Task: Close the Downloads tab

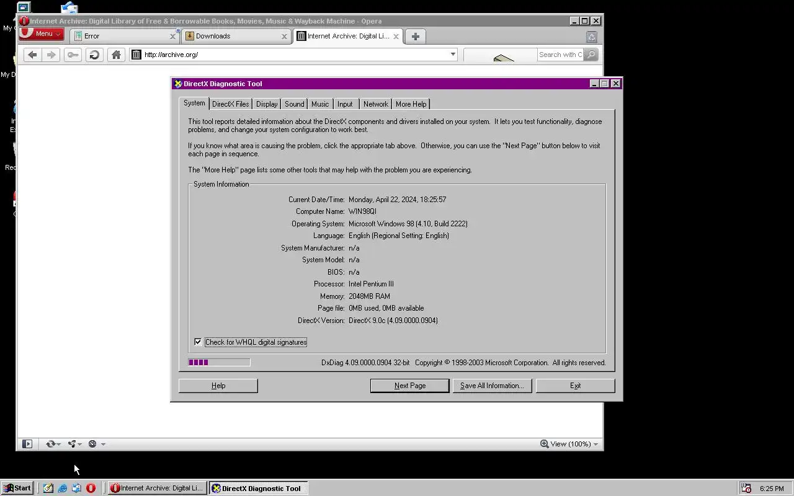Action: [x=284, y=37]
